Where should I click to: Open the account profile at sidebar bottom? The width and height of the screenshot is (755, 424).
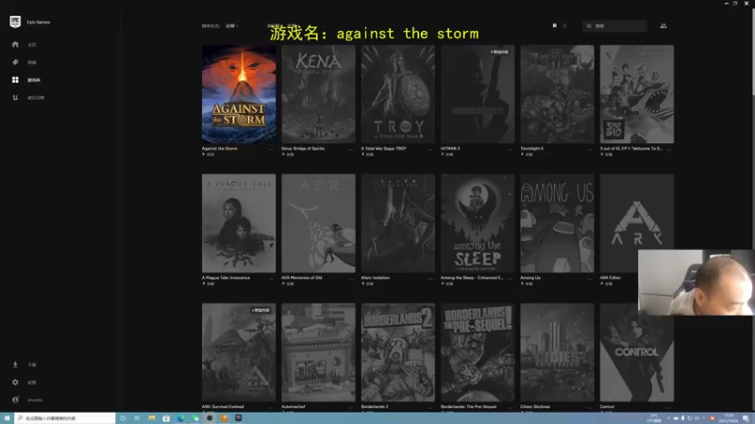tap(15, 400)
